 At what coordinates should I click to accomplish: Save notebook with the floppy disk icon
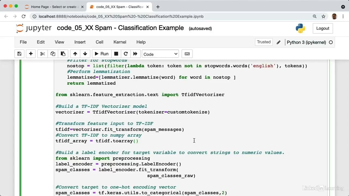click(x=19, y=54)
